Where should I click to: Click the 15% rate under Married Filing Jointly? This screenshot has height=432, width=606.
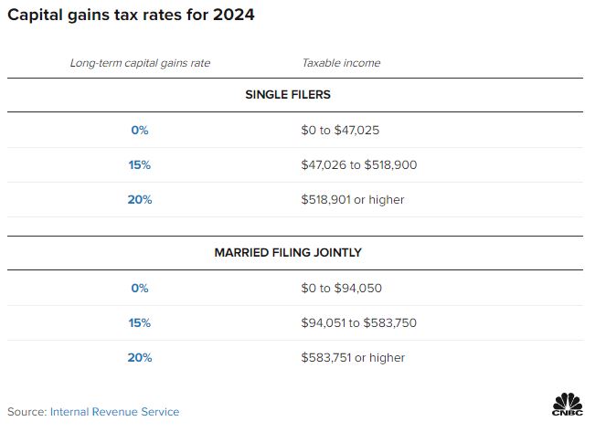(x=139, y=323)
